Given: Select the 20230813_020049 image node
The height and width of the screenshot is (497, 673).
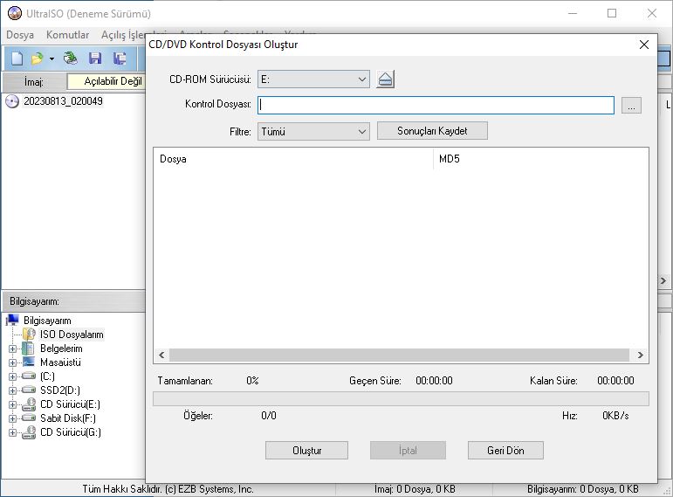Looking at the screenshot, I should [x=63, y=101].
